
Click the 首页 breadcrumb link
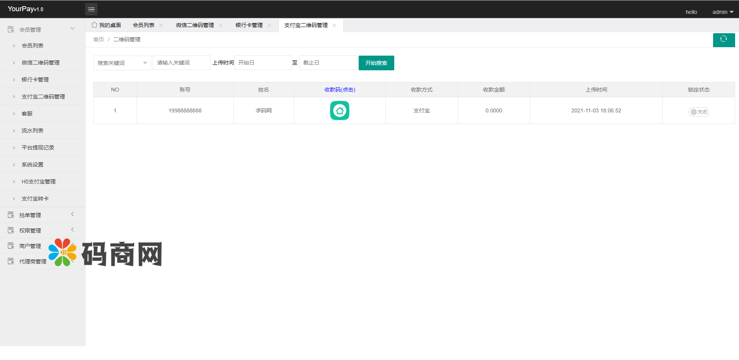coord(98,39)
